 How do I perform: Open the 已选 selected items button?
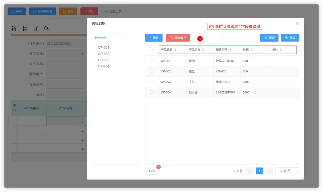(152, 171)
